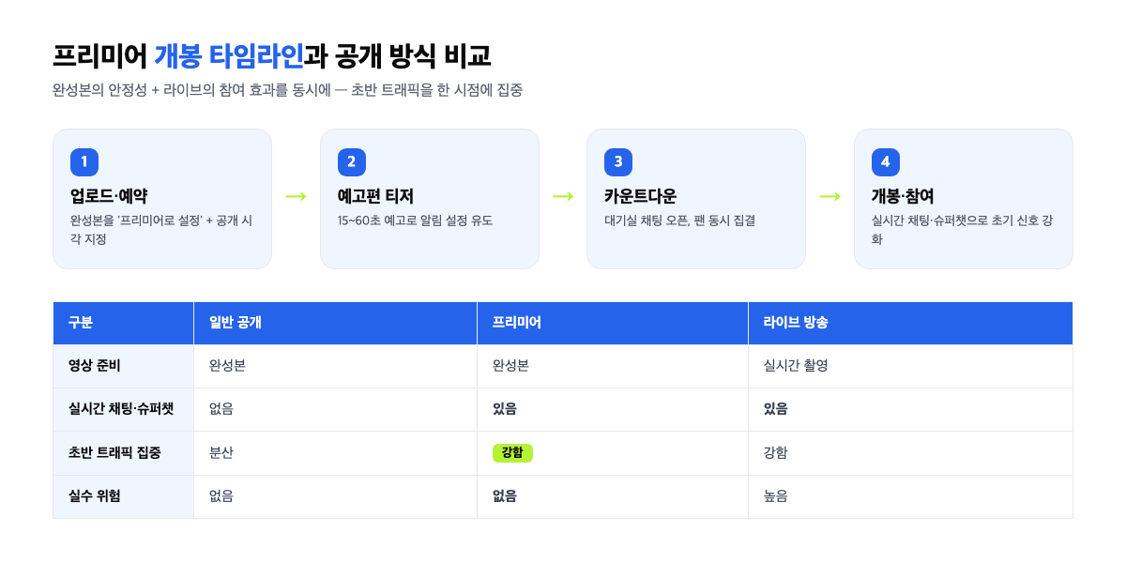This screenshot has width=1126, height=563.
Task: Select the 개봉·참여 card heading
Action: pyautogui.click(x=903, y=196)
